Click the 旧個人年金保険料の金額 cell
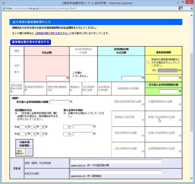 tap(163, 134)
